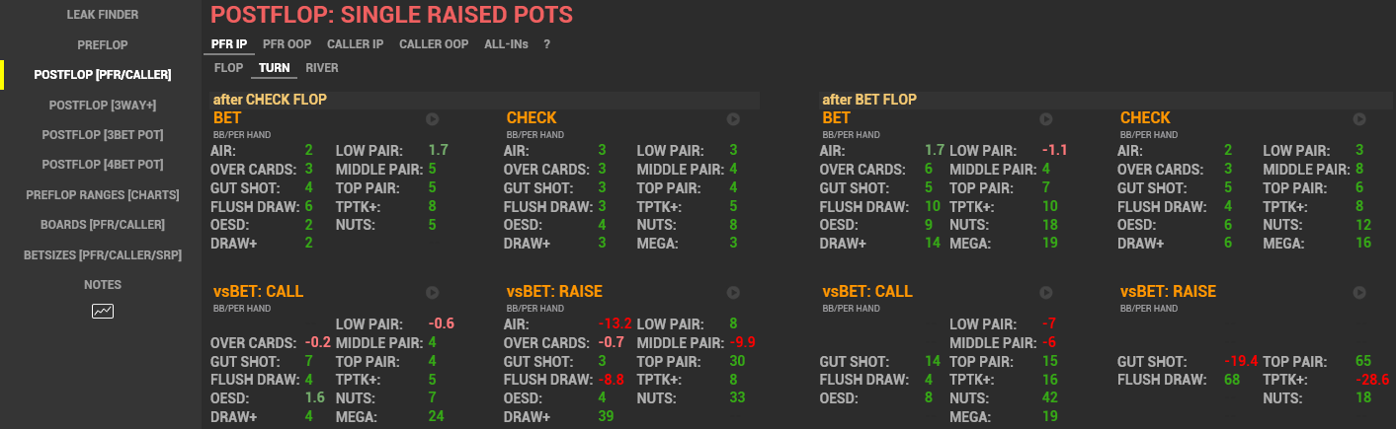Viewport: 1396px width, 429px height.
Task: Click play icon beside vsBET: CALL after bet flop
Action: (x=1045, y=293)
